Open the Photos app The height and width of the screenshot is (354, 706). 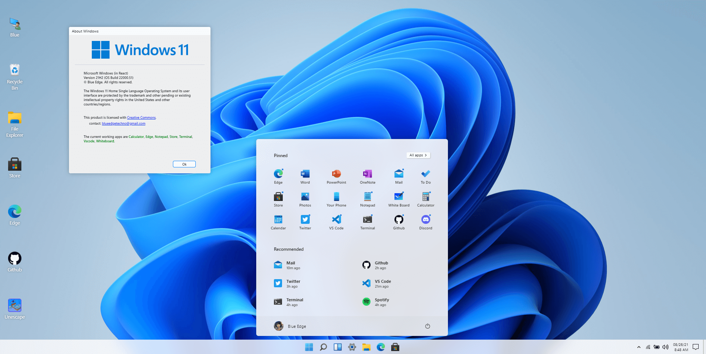pos(305,199)
